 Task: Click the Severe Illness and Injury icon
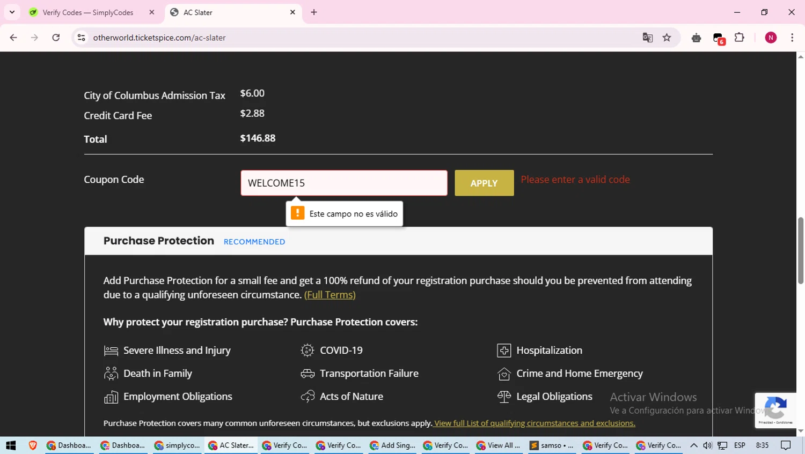[111, 351]
